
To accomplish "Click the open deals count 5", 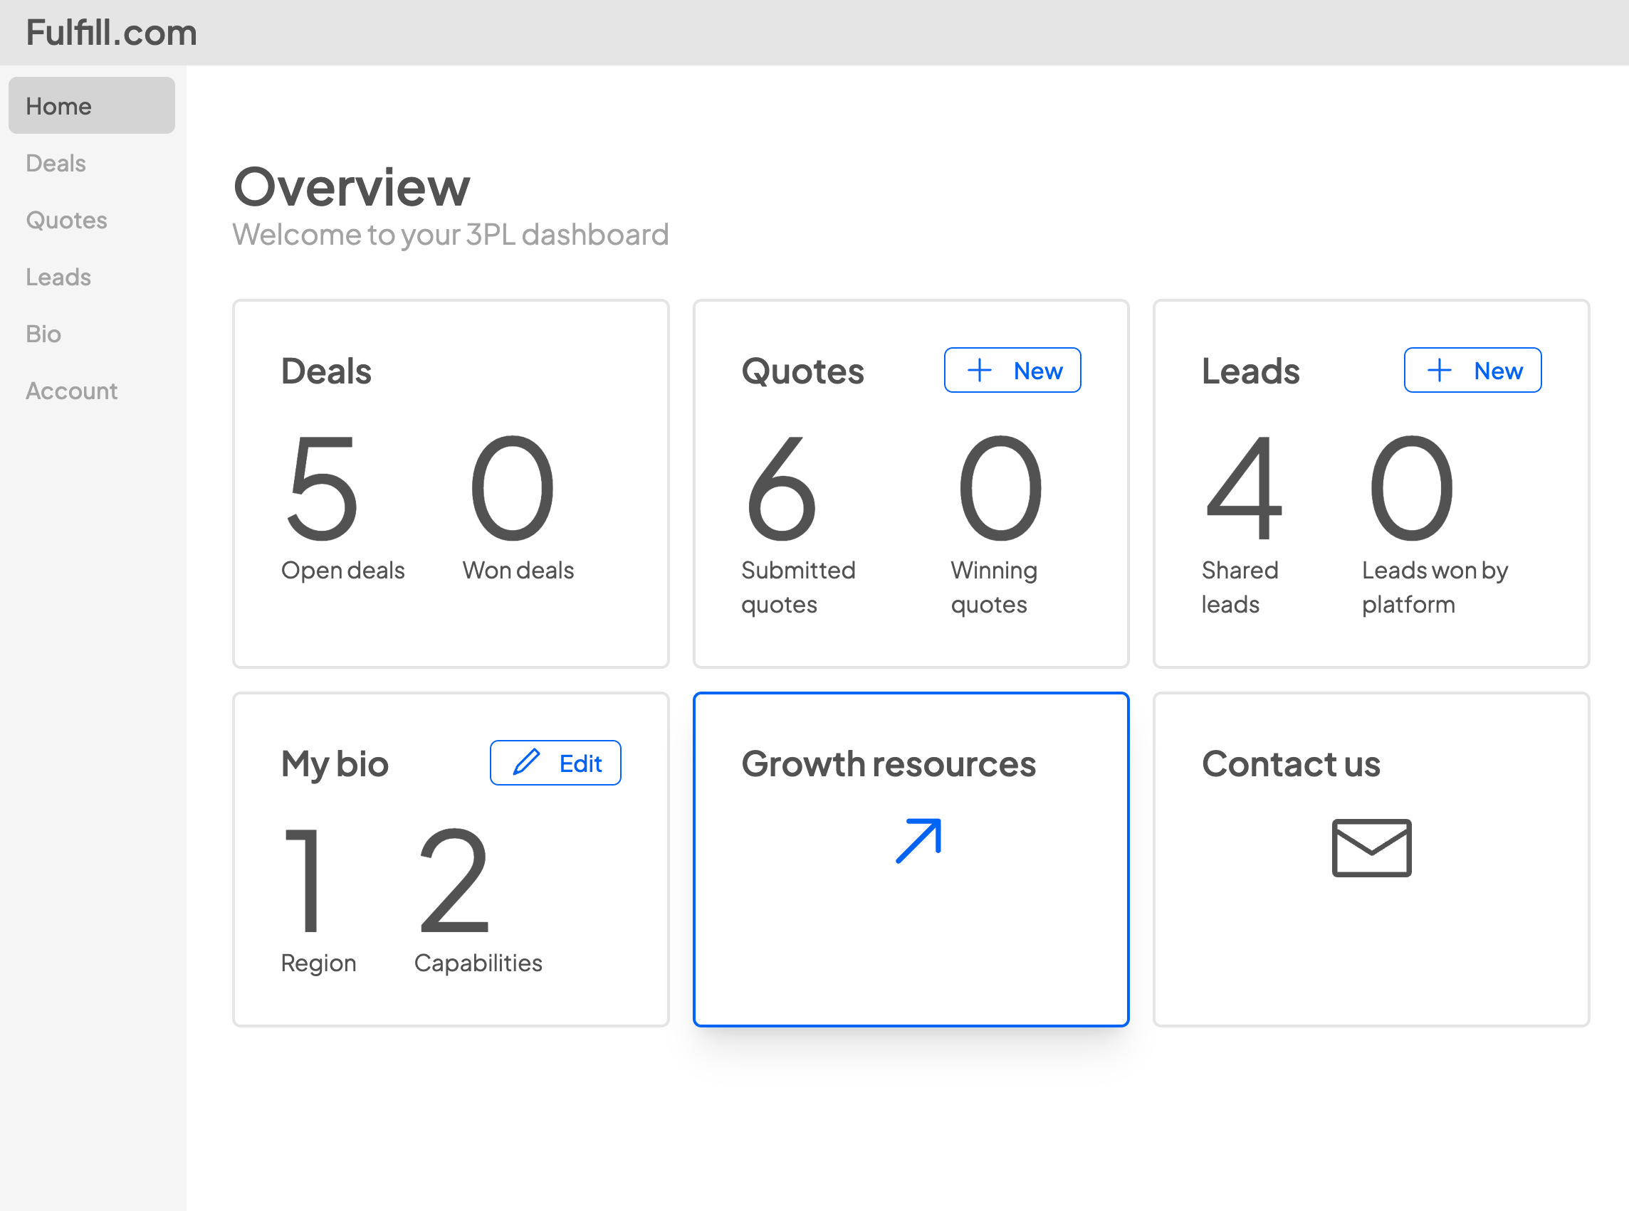I will 323,488.
